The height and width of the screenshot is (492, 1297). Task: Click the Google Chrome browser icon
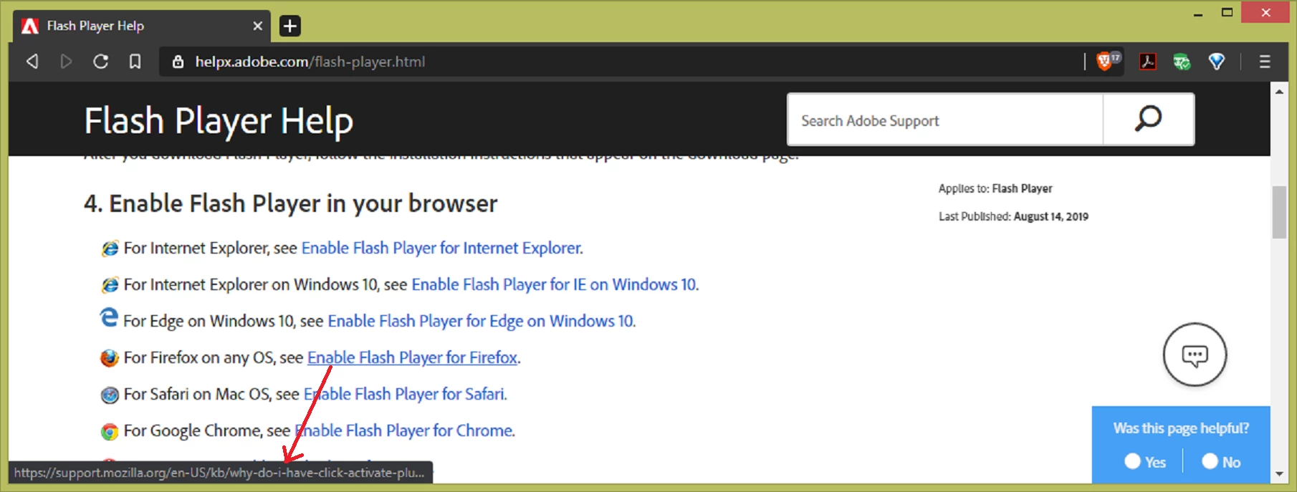click(x=110, y=431)
